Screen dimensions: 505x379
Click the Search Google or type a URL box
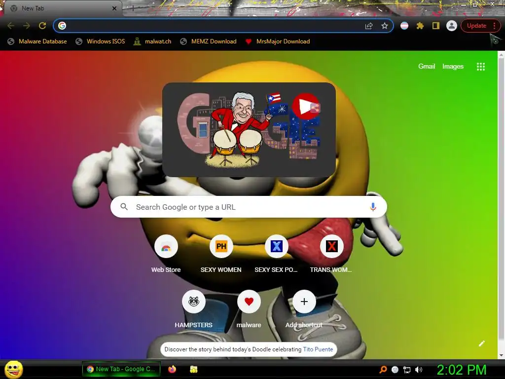pos(249,207)
